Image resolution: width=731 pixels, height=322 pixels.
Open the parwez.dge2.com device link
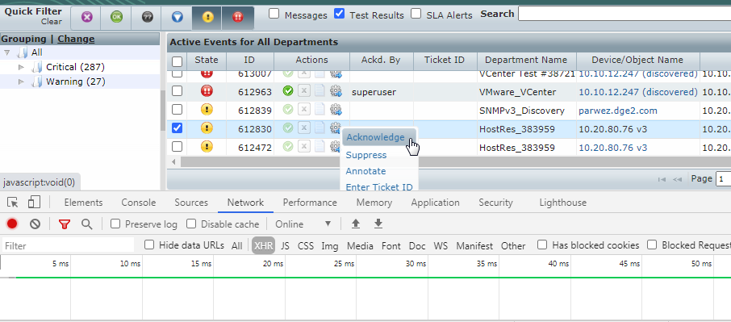click(618, 111)
